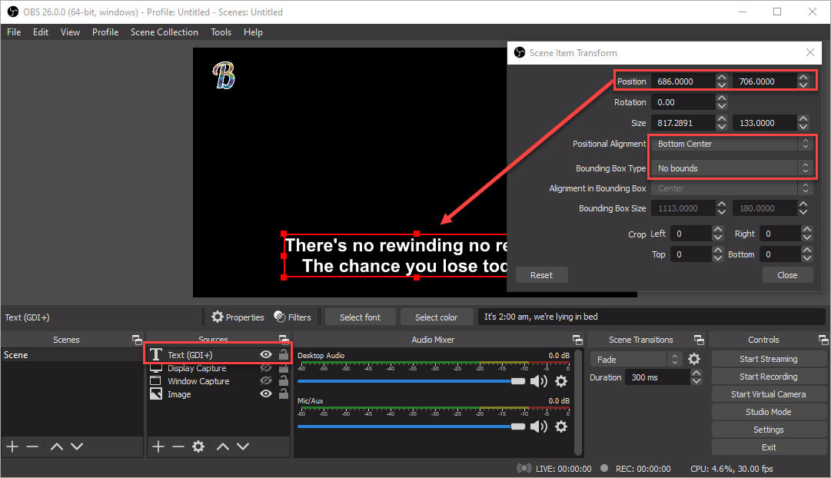This screenshot has width=831, height=478.
Task: Remove selected source with minus icon
Action: point(178,446)
